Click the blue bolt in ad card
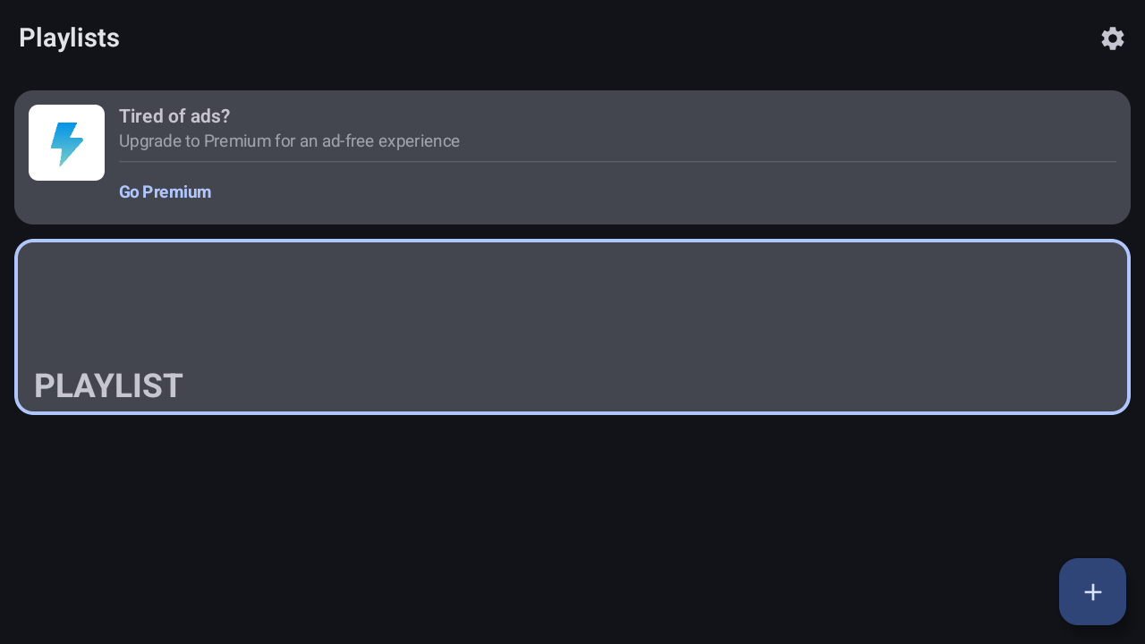The image size is (1145, 644). (66, 143)
